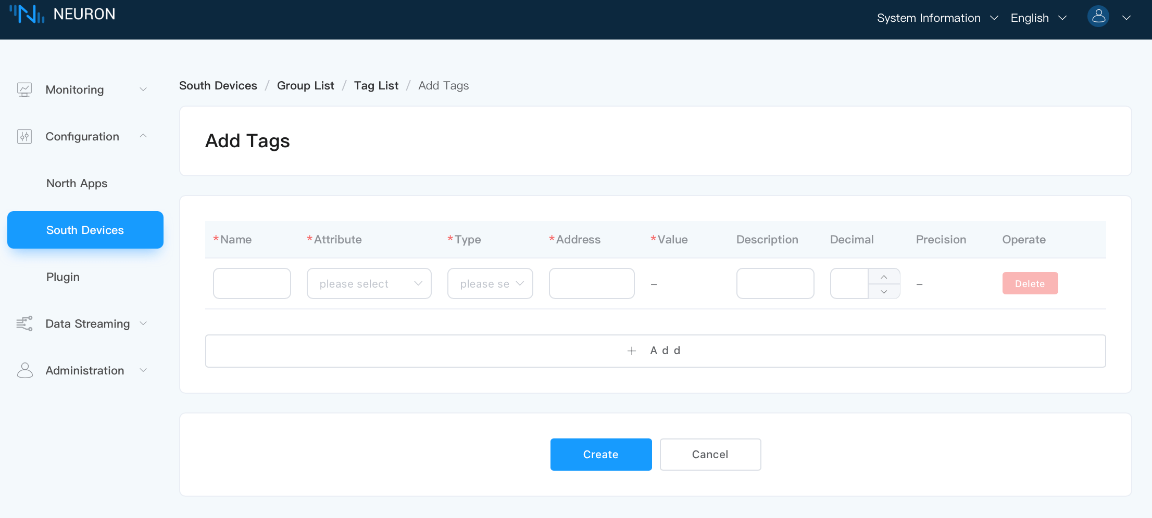Click the Monitoring chart icon in sidebar
The image size is (1152, 518).
[x=24, y=89]
